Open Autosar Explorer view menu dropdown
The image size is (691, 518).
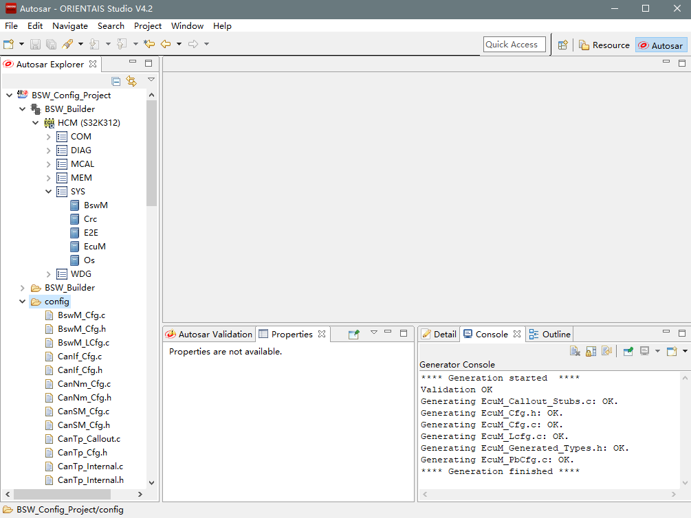pos(151,80)
